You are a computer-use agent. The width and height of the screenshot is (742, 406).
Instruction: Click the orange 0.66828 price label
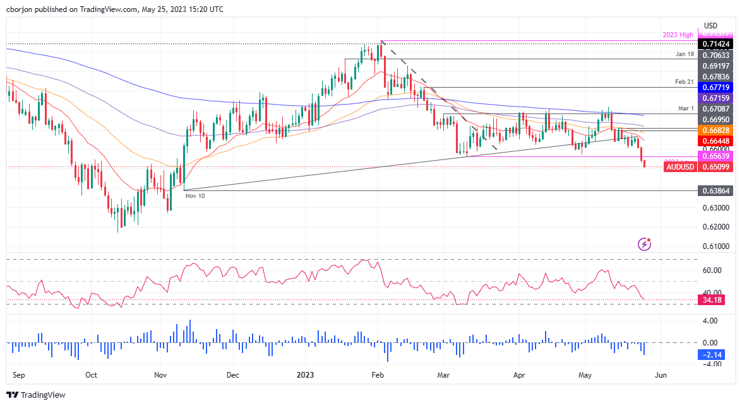pos(715,130)
